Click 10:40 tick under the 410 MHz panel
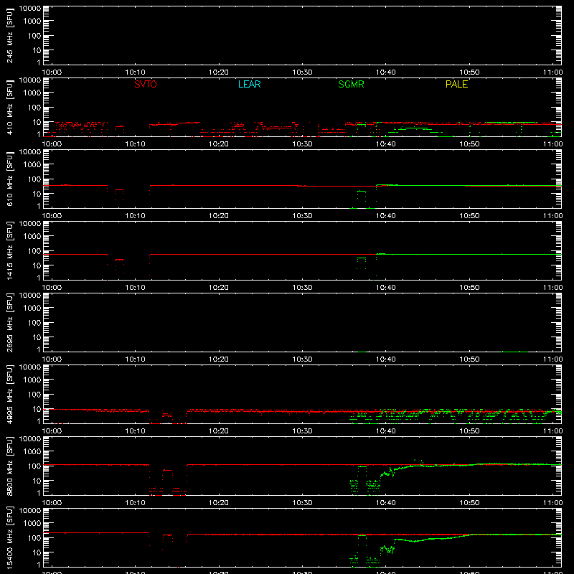574x574 pixels. tap(385, 144)
